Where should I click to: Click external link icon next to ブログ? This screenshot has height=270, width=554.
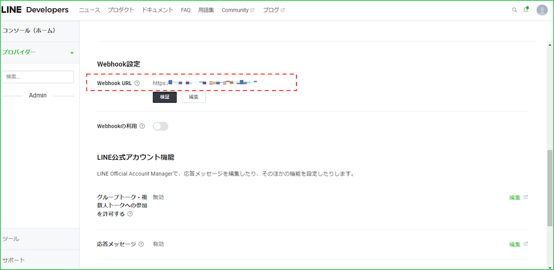pyautogui.click(x=283, y=10)
